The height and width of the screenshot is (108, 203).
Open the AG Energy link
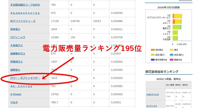(21, 86)
